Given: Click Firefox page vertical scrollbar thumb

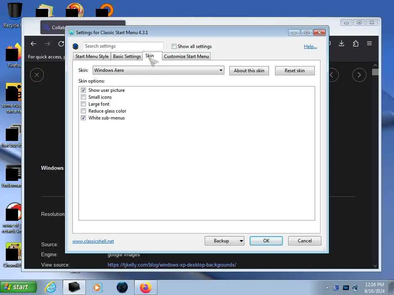Looking at the screenshot, I should (375, 72).
